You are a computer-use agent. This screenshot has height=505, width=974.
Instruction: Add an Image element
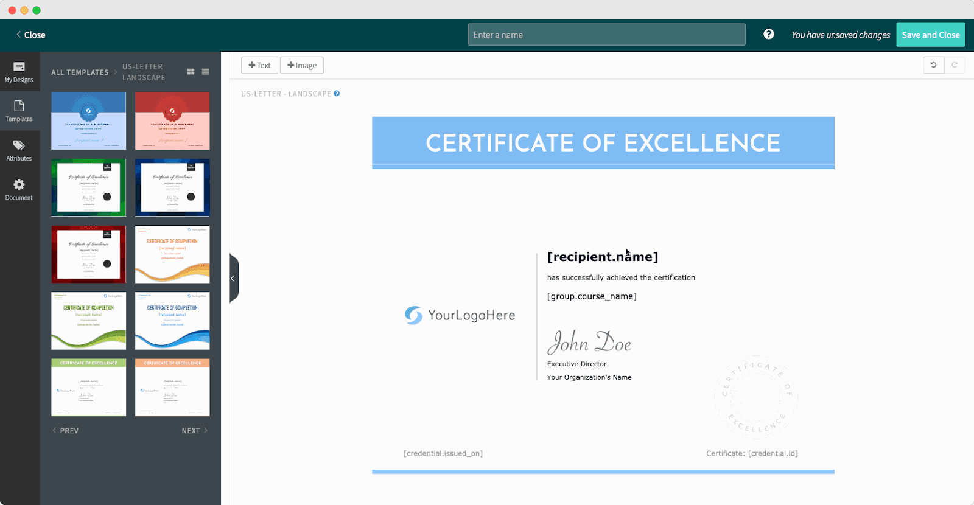tap(302, 65)
